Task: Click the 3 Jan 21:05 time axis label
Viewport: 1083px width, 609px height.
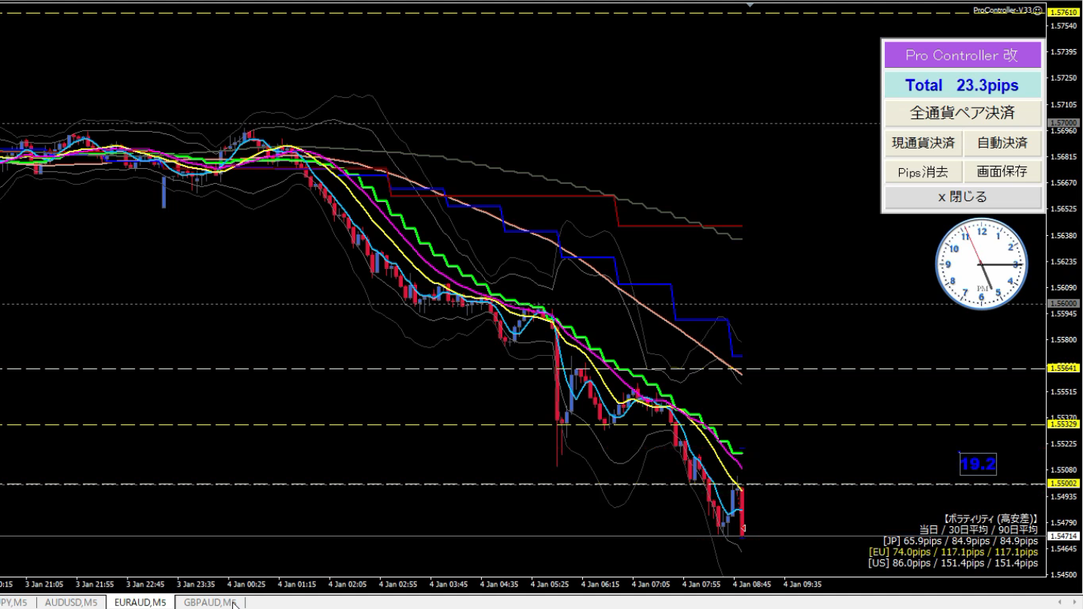Action: [44, 584]
